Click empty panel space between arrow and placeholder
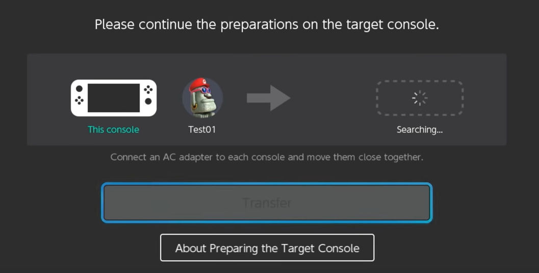This screenshot has height=273, width=539. (x=333, y=98)
